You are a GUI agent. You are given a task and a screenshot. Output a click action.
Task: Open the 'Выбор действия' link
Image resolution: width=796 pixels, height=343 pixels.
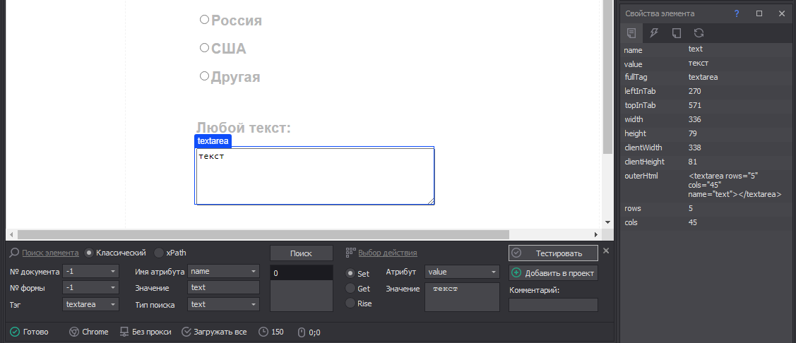click(x=388, y=253)
